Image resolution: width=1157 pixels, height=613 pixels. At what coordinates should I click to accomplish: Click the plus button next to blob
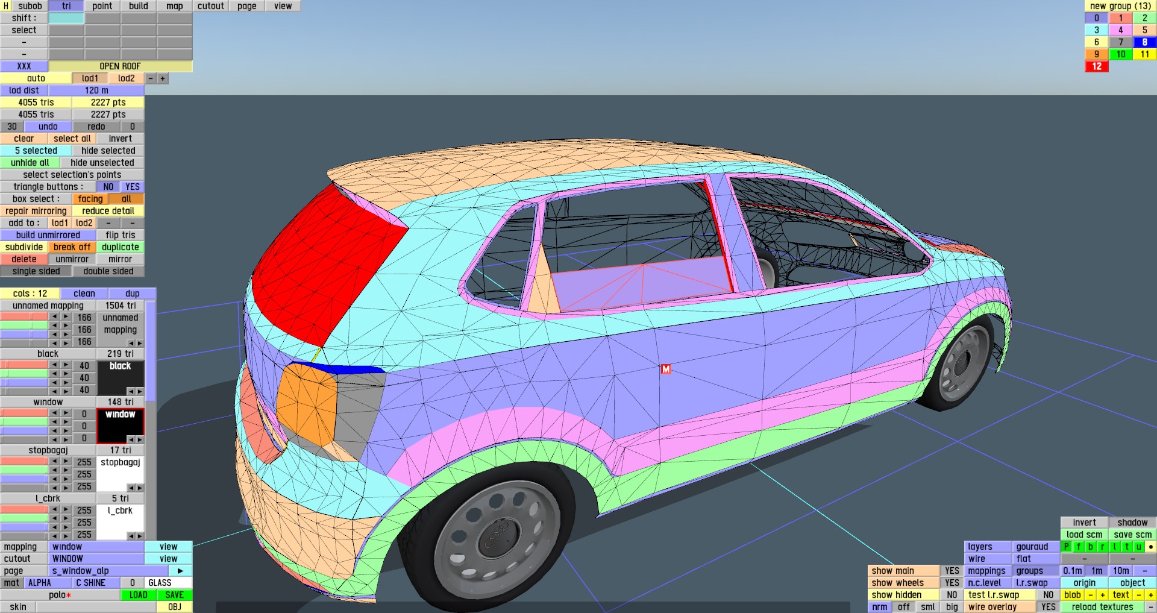pos(1103,595)
